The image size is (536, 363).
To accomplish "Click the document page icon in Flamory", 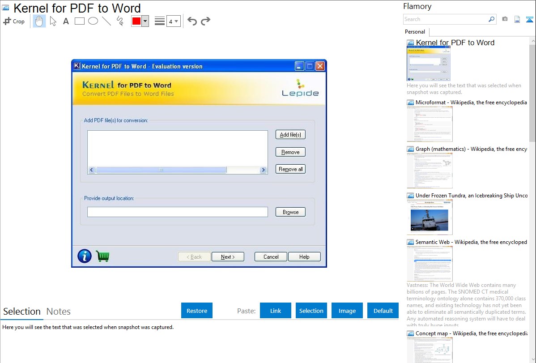I will (517, 19).
